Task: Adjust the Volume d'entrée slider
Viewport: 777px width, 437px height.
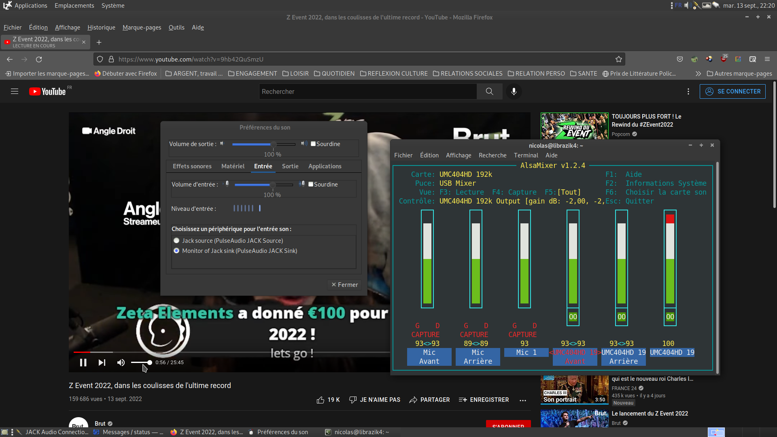Action: (273, 185)
